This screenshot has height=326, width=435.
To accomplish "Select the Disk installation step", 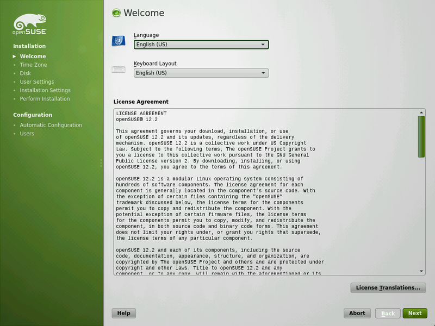I will click(x=25, y=73).
